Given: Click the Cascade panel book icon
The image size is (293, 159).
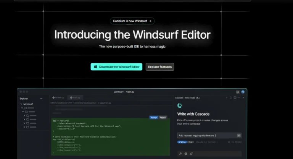Looking at the screenshot, I should [x=235, y=98].
